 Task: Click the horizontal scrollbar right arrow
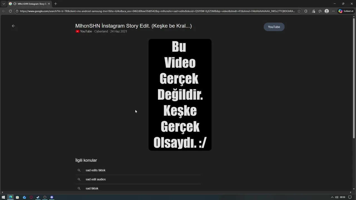[x=350, y=192]
